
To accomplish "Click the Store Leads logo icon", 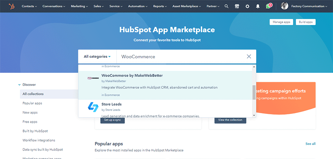I will 93,107.
